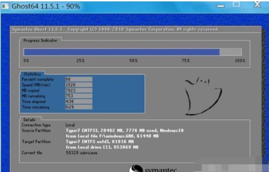Click the Progress Indicator group label
Viewport: 269px width, 172px height.
(x=40, y=41)
